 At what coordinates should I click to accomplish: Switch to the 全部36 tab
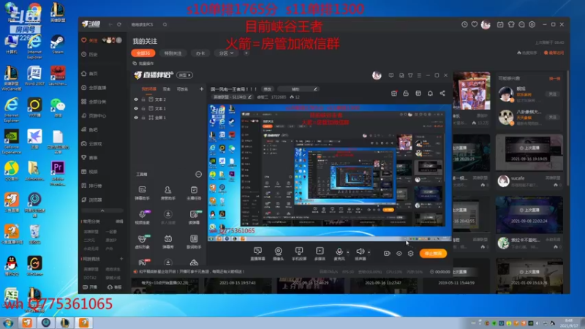pos(143,53)
